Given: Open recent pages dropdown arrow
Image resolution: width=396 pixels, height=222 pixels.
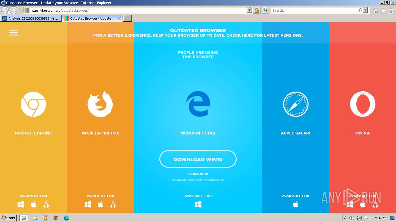Looking at the screenshot, I should [20, 10].
